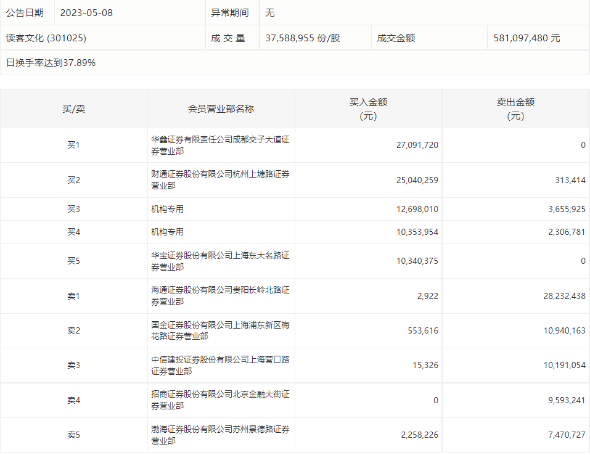The width and height of the screenshot is (590, 455).
Task: Select row label 买3
Action: click(74, 209)
